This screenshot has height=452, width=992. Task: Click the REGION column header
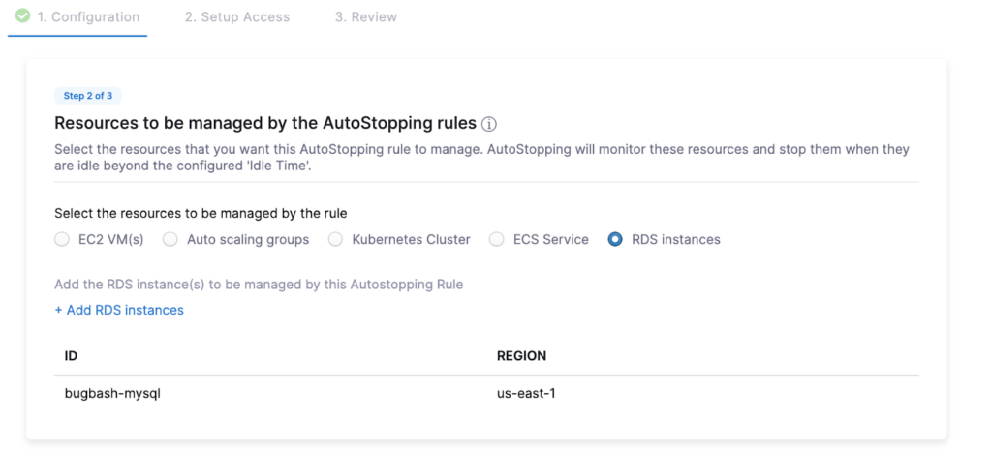coord(521,356)
